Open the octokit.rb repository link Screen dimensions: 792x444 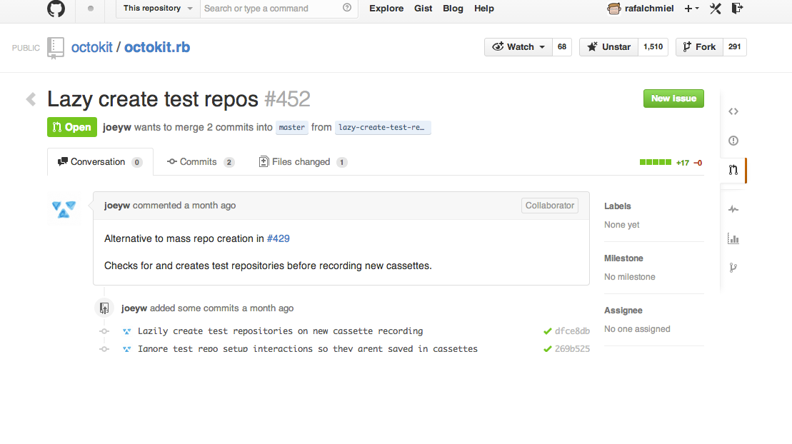pyautogui.click(x=157, y=48)
